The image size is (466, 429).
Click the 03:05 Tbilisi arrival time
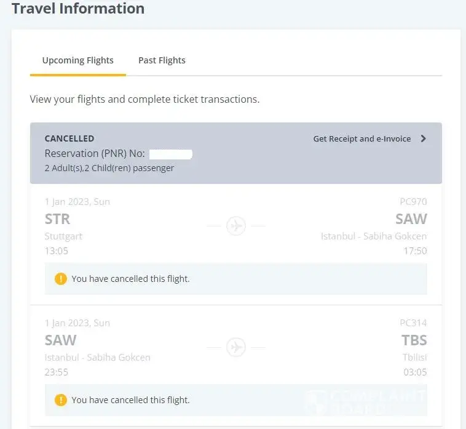415,372
